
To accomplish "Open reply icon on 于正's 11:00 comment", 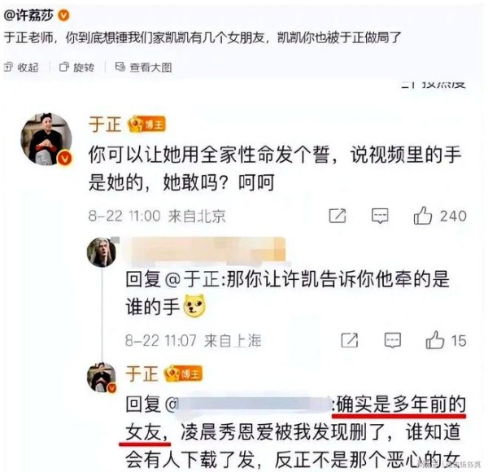I will (380, 216).
